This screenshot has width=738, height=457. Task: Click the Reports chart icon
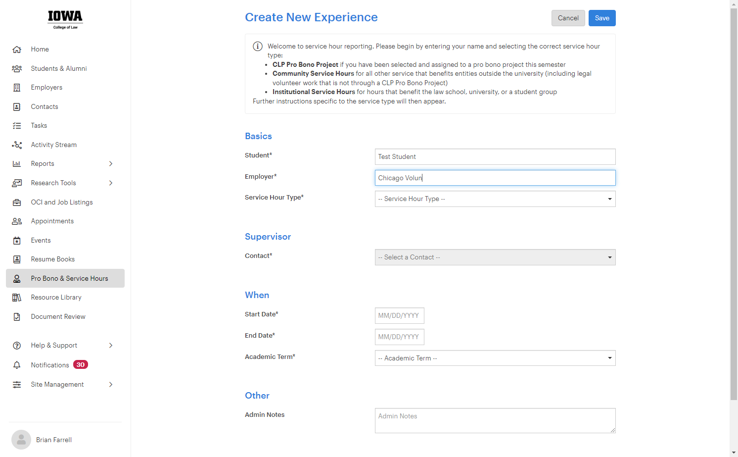tap(17, 164)
